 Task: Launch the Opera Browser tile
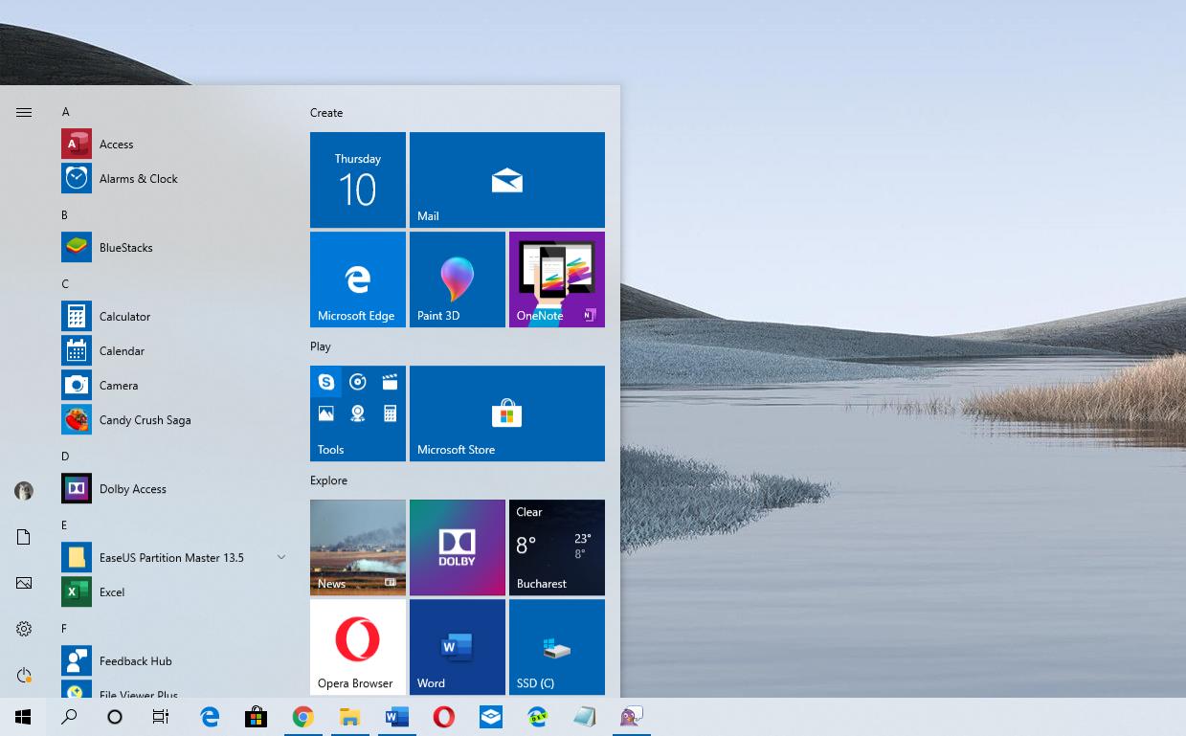(x=358, y=647)
